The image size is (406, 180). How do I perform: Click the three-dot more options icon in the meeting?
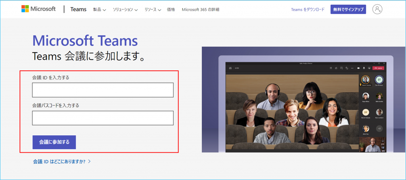(x=352, y=68)
